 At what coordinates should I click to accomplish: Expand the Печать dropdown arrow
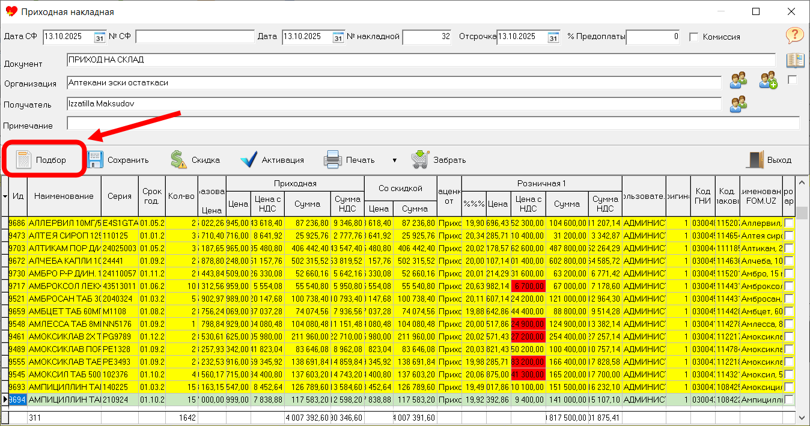click(x=395, y=160)
